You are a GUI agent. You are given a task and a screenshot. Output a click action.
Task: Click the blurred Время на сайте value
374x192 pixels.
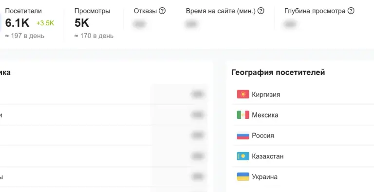[191, 24]
